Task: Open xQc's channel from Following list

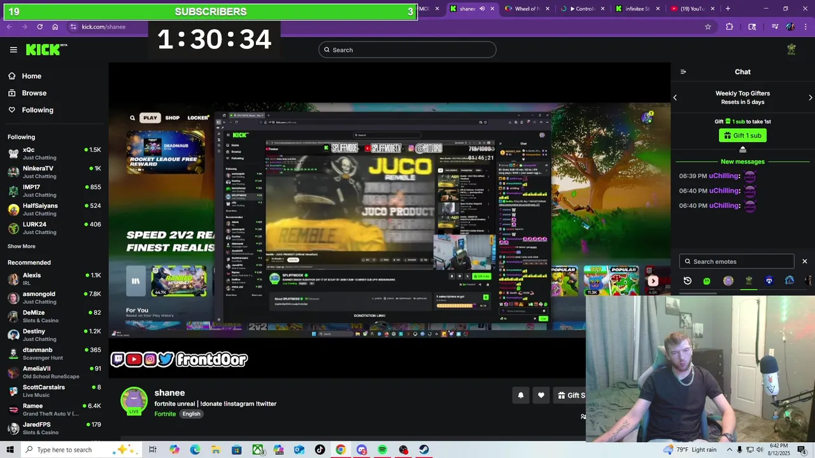Action: [54, 153]
